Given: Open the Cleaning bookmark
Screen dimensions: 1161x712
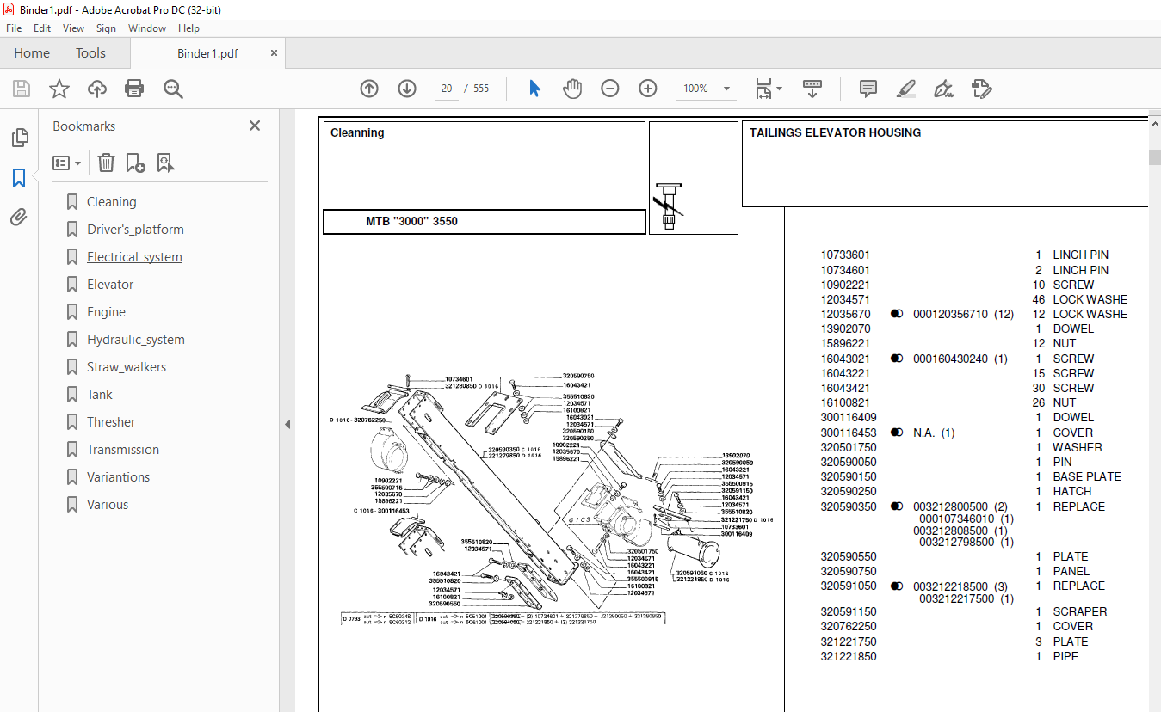Looking at the screenshot, I should point(111,202).
